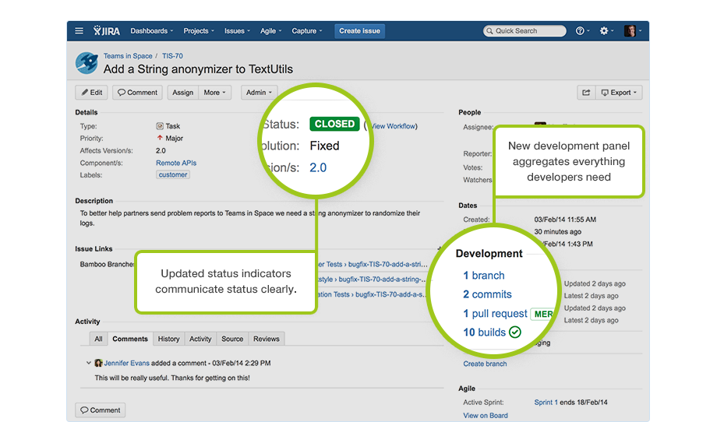Open the Admin dropdown
This screenshot has width=717, height=422.
[x=259, y=92]
